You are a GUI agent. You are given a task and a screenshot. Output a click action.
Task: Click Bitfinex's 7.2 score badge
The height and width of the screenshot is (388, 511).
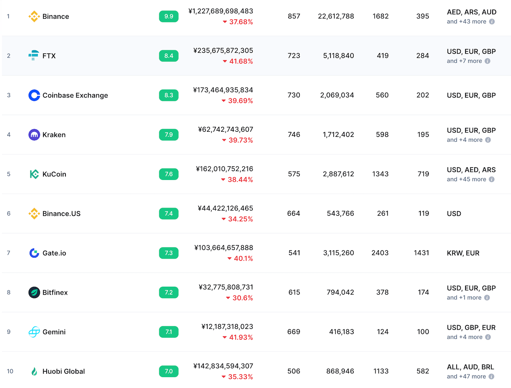[169, 293]
